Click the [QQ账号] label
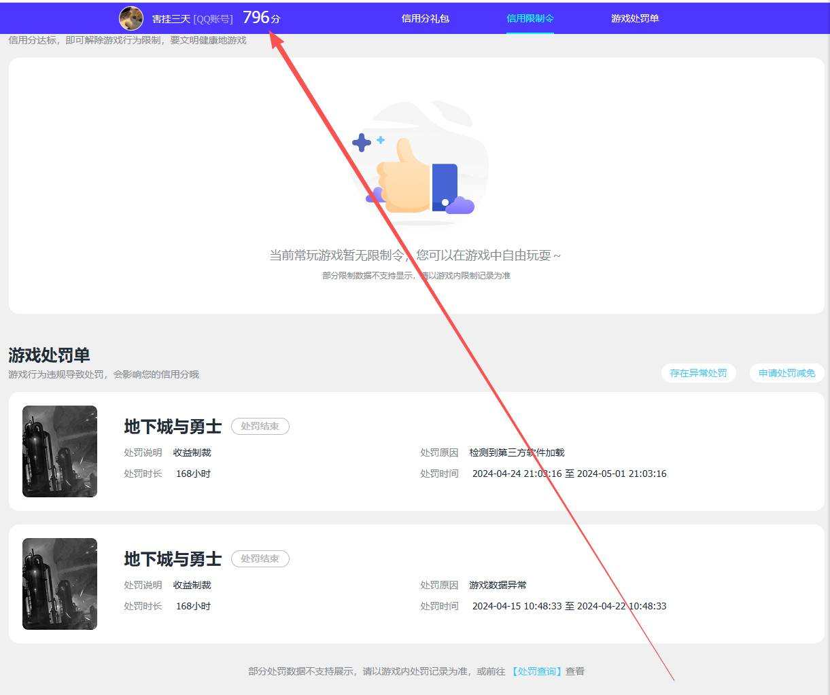The image size is (830, 695). [x=213, y=19]
